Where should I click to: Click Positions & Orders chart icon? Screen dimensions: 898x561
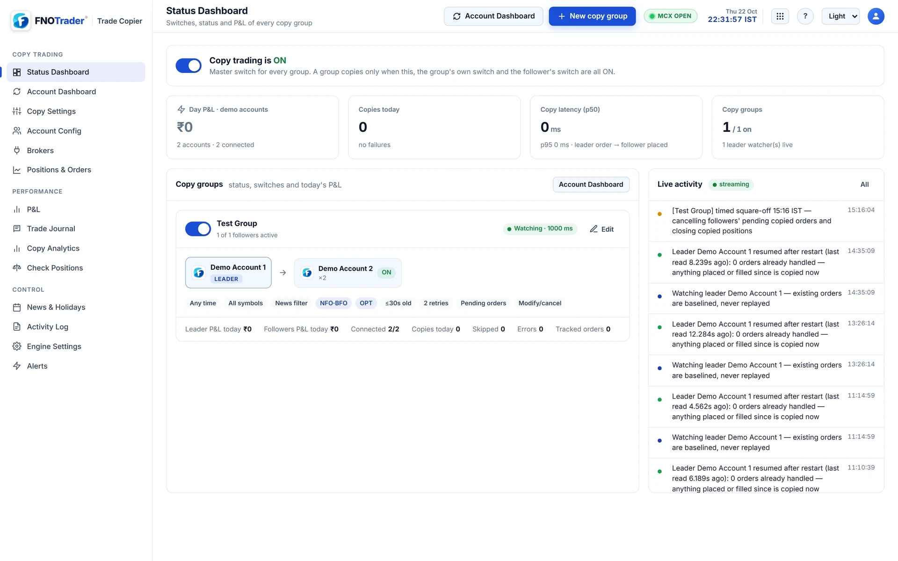(17, 170)
